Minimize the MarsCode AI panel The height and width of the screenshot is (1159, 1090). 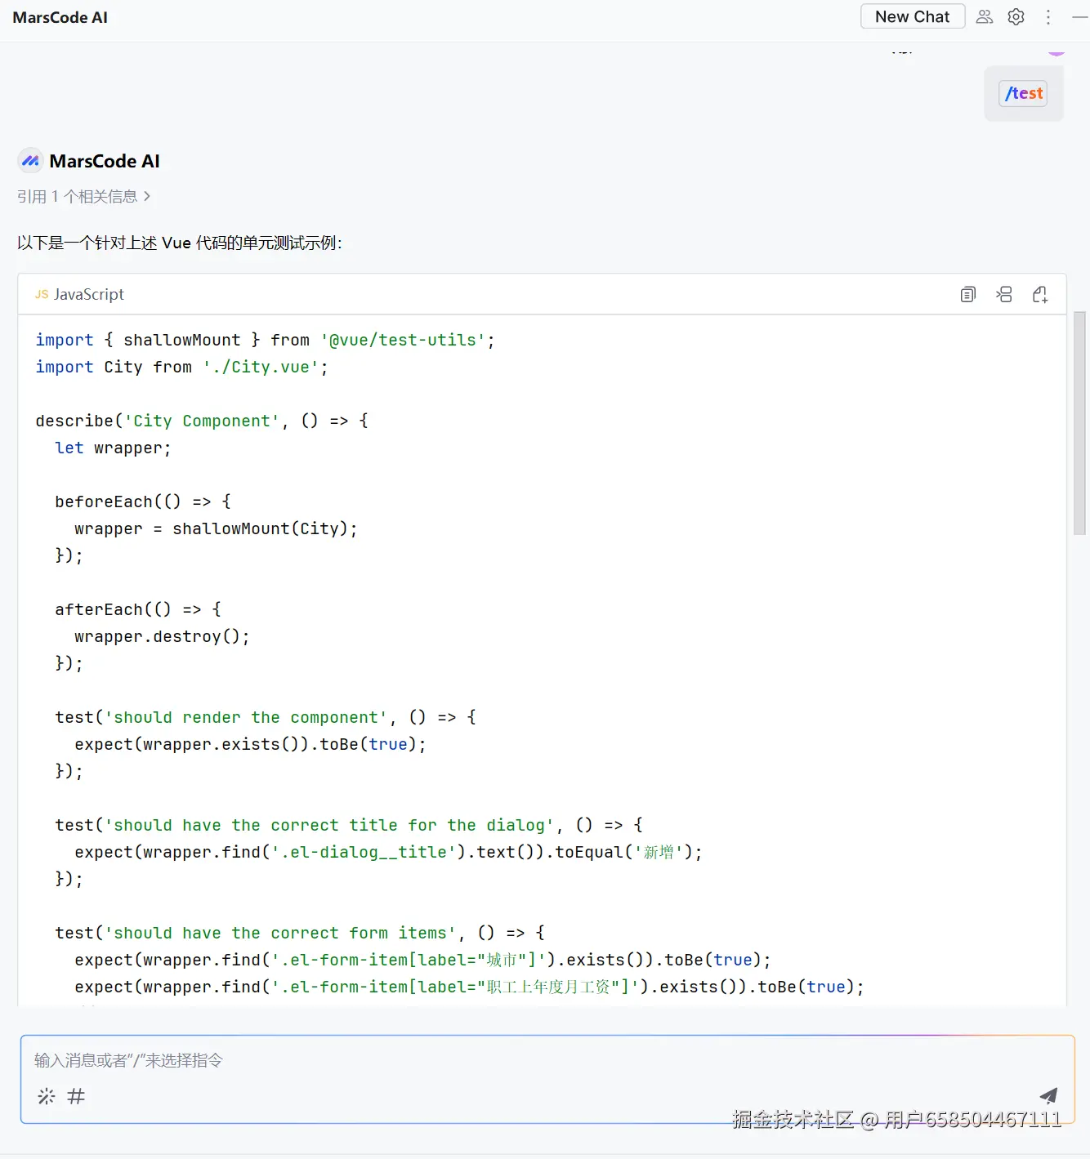[x=1079, y=16]
